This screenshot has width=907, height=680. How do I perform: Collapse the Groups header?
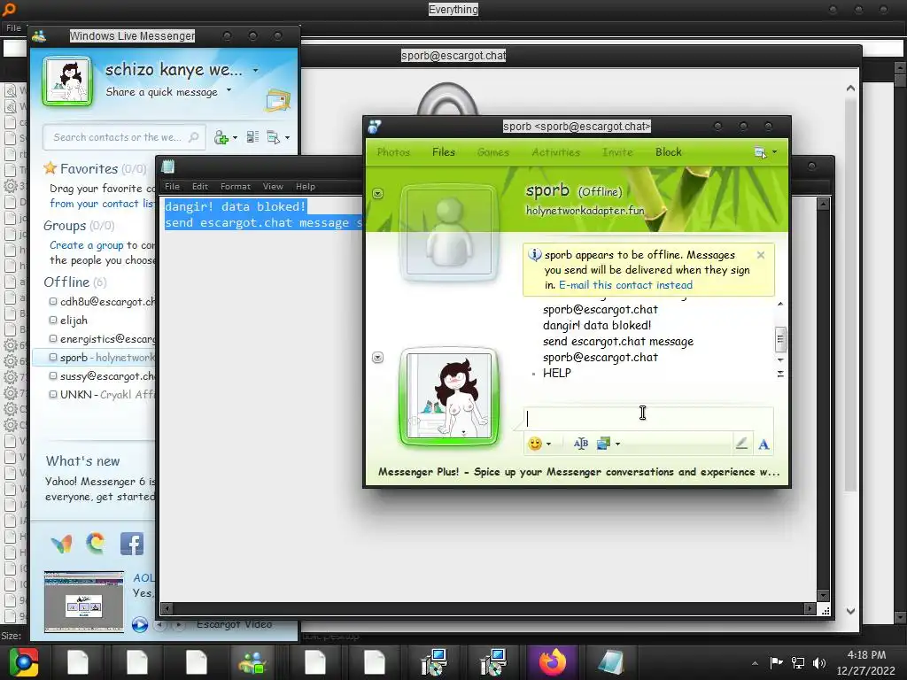[79, 226]
